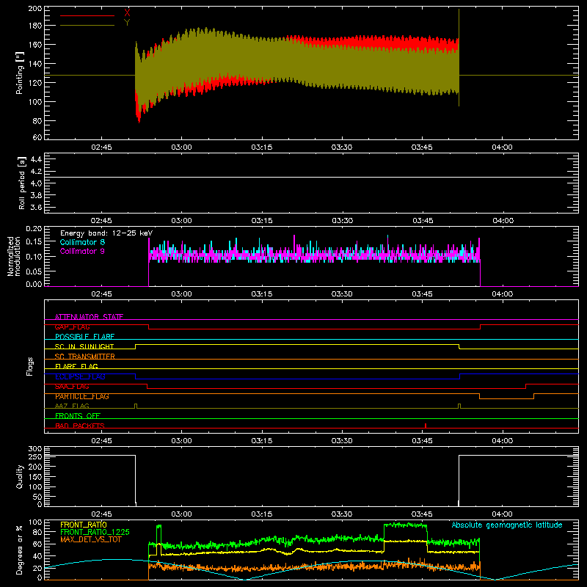587x587 pixels.
Task: Click the 'Roll period [s]' axis label
Action: click(21, 183)
